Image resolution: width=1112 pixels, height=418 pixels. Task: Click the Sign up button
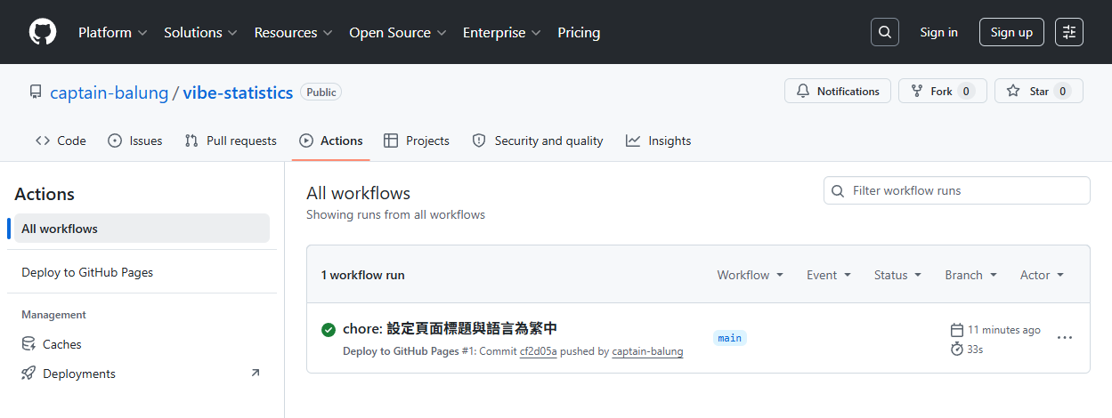[x=1011, y=32]
